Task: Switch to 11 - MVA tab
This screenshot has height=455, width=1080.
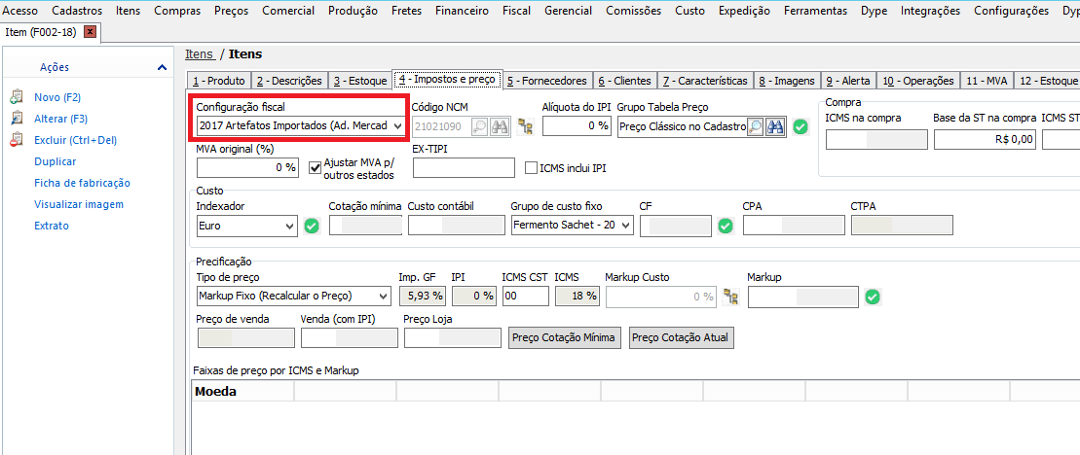Action: coord(987,81)
